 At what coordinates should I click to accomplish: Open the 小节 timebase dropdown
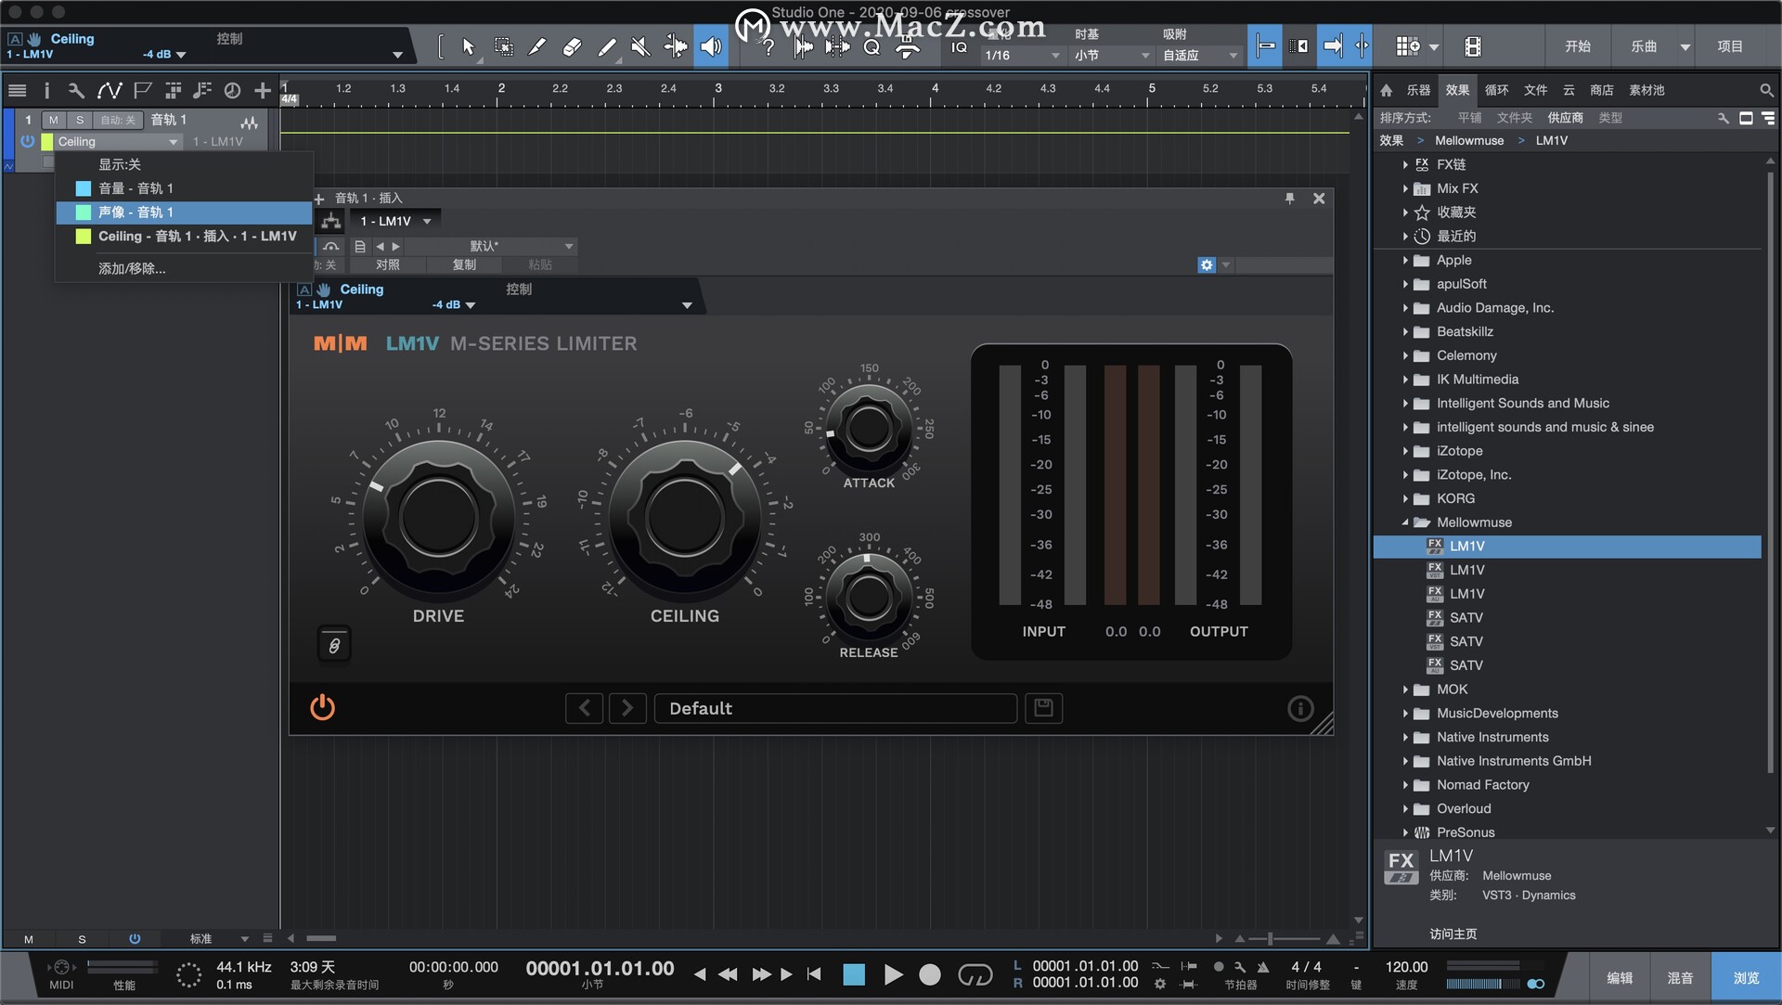click(1112, 56)
